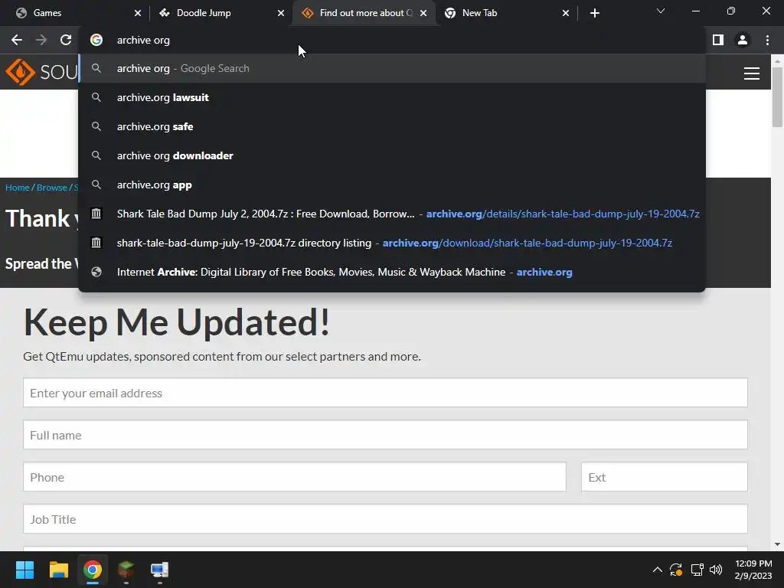Screen dimensions: 784x588
Task: Click the Chrome taskbar icon
Action: 92,570
